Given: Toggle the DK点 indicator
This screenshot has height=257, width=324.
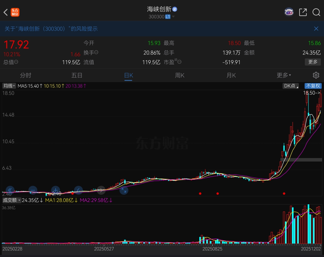Looking at the screenshot, I should 291,86.
